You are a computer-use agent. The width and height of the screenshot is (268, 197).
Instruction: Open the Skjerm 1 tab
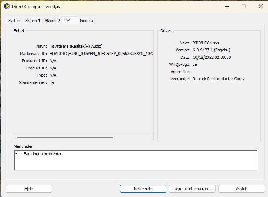tap(33, 21)
